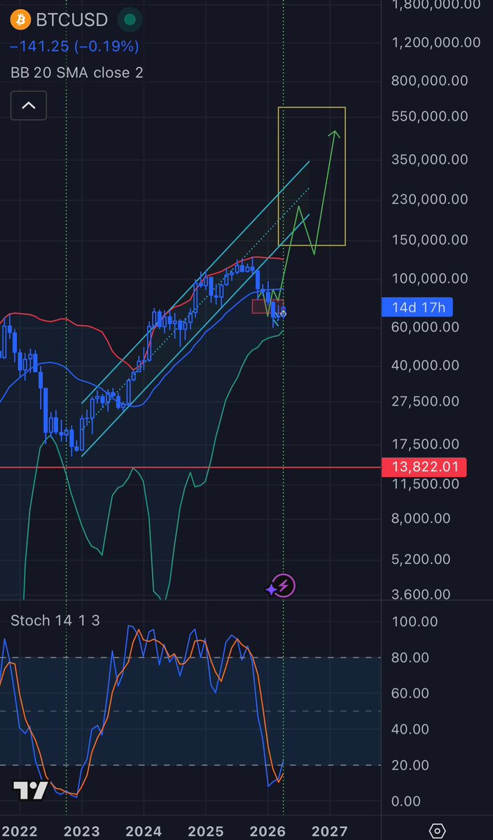The width and height of the screenshot is (493, 840).
Task: Click the 5,200.00 price scale label
Action: [x=422, y=559]
